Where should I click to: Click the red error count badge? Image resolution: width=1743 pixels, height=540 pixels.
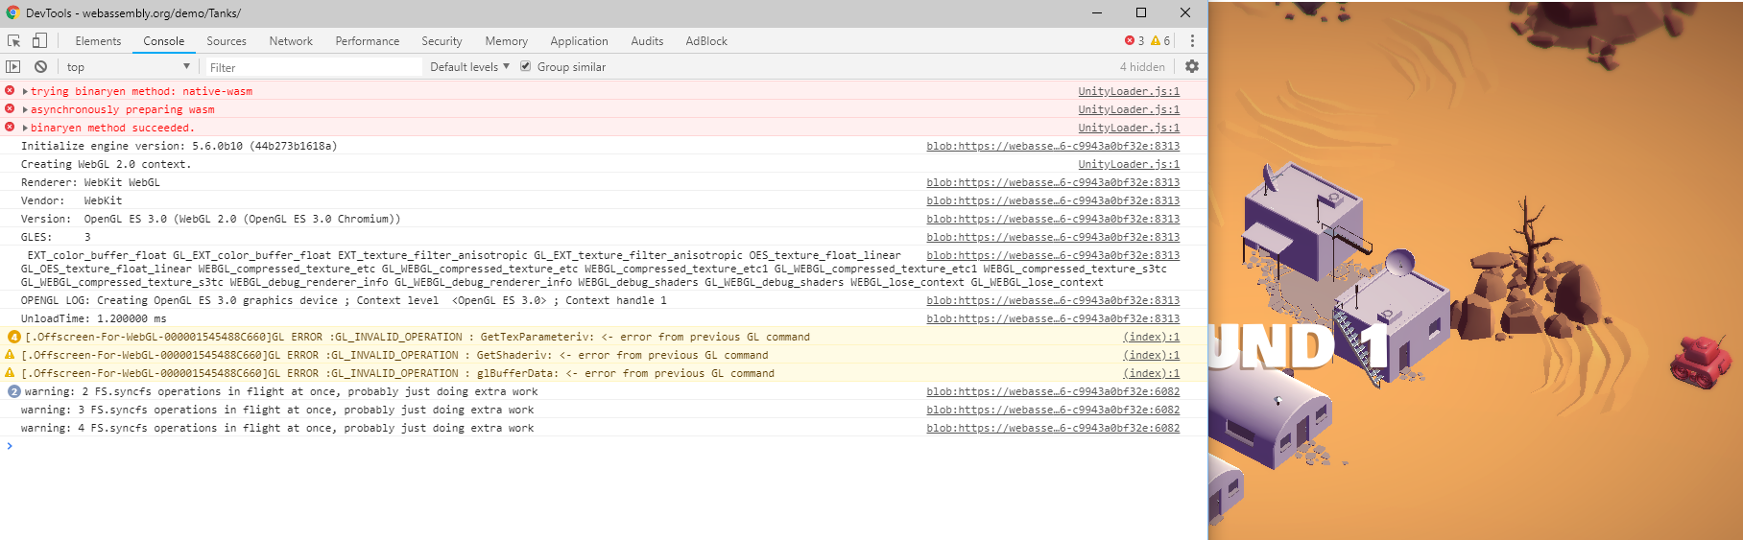(x=1134, y=41)
